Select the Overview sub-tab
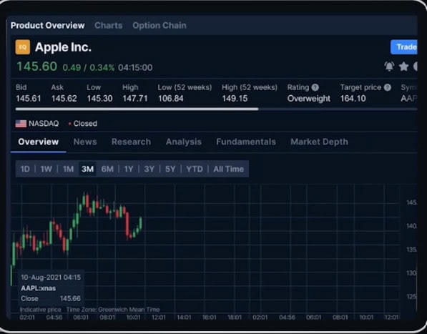 pos(39,142)
